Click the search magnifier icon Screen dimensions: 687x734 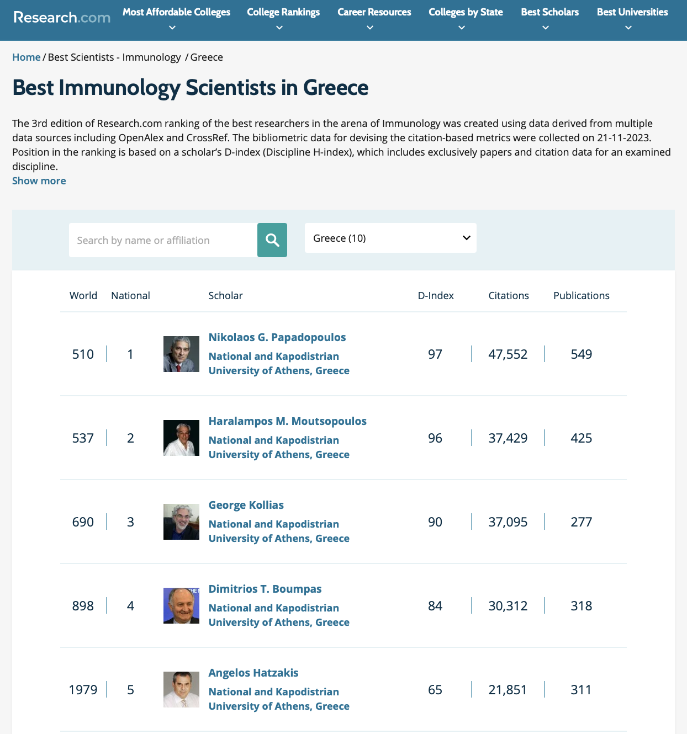272,240
